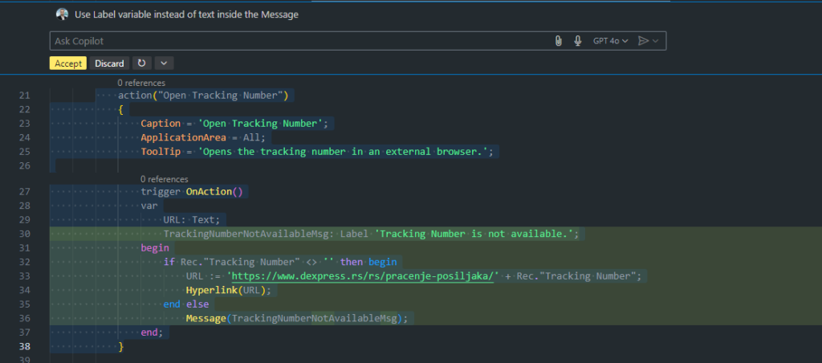Open more actions chevron next to rerun

pyautogui.click(x=164, y=63)
